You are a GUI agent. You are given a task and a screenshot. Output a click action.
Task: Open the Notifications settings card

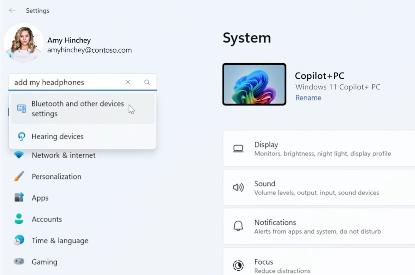(x=319, y=227)
